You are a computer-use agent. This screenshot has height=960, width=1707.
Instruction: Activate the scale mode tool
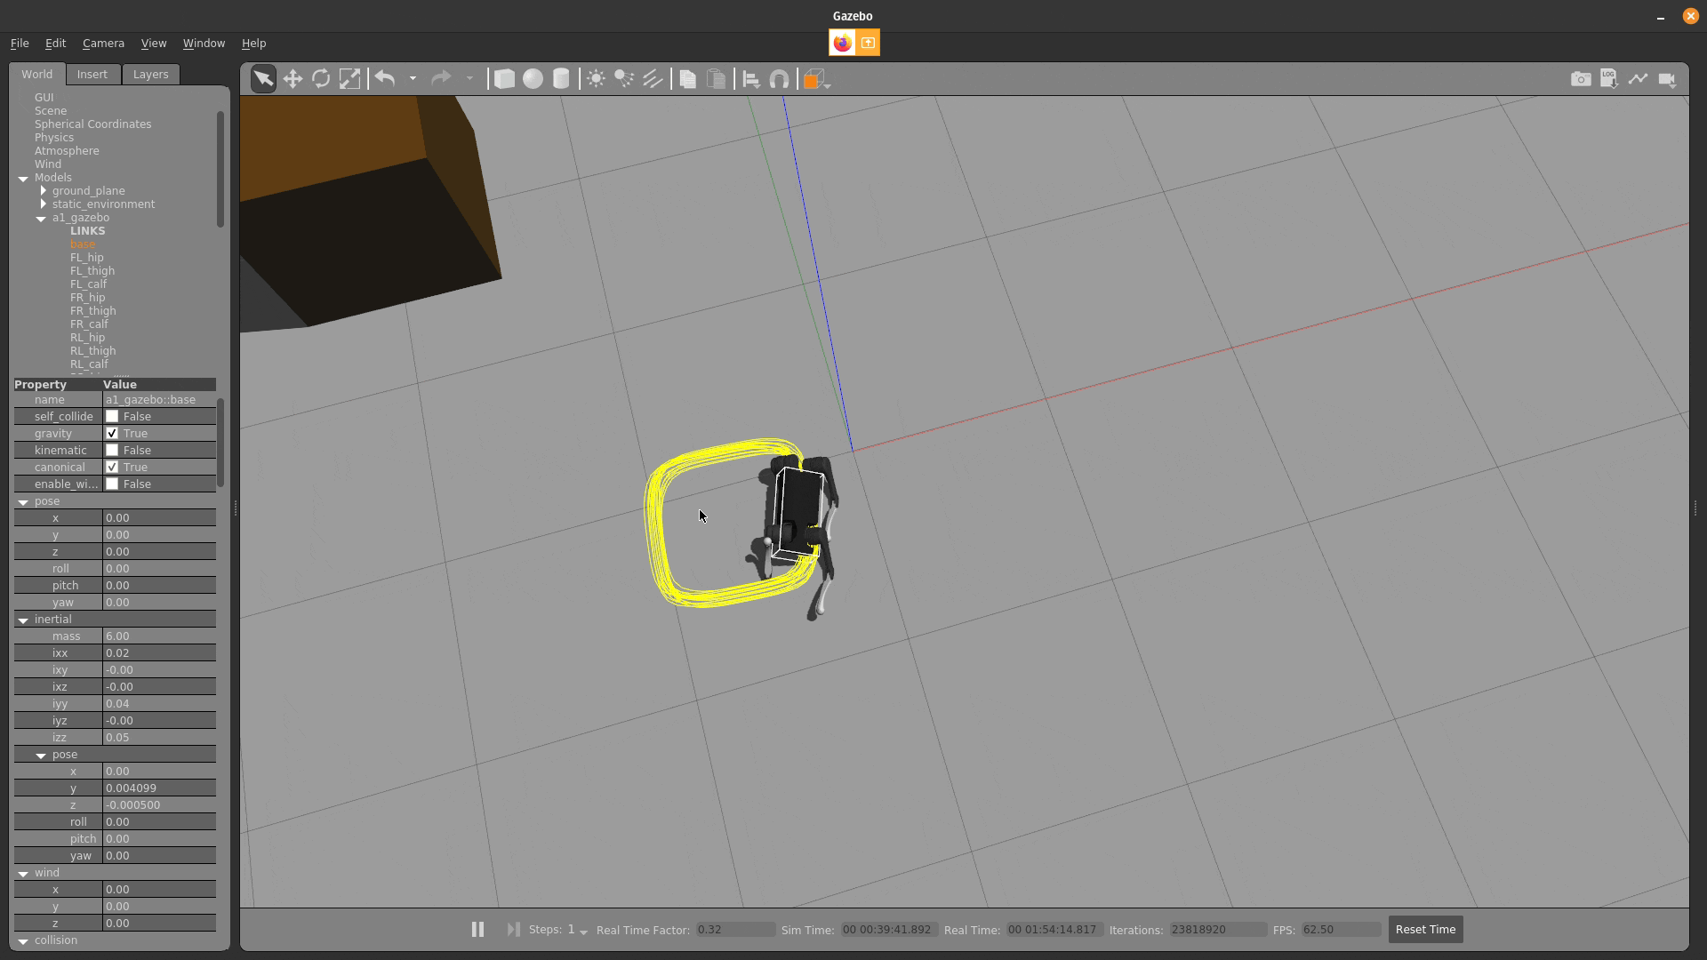tap(350, 79)
